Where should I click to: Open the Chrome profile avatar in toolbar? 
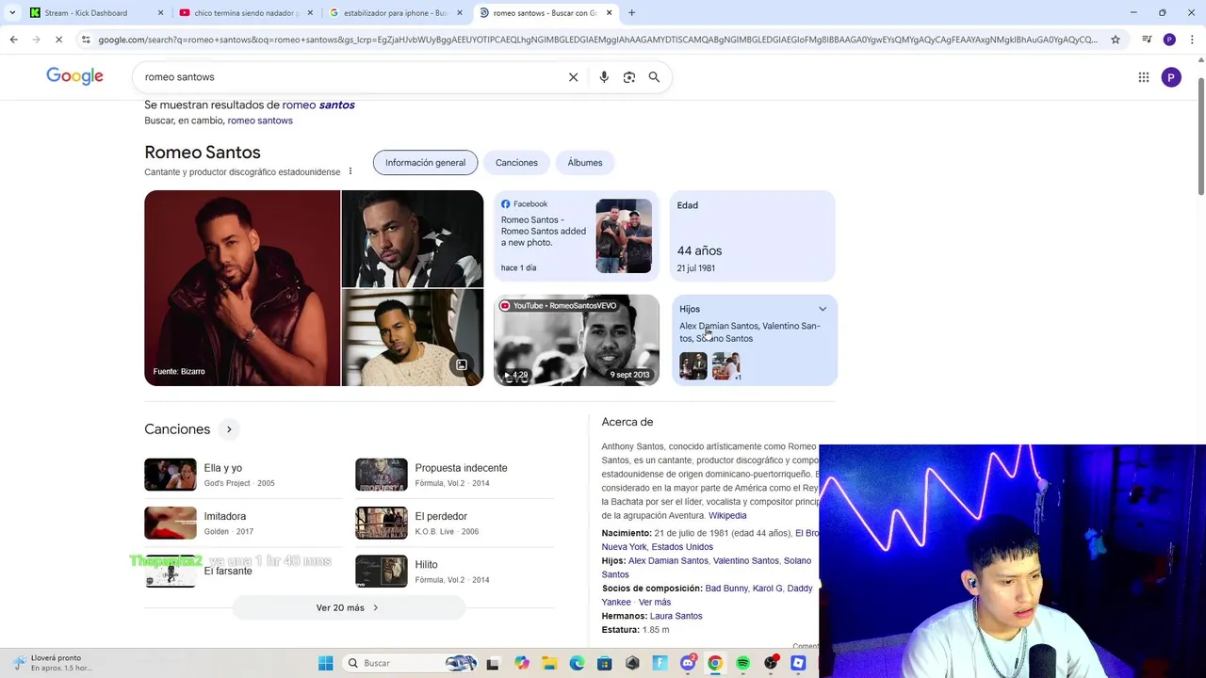tap(1169, 40)
